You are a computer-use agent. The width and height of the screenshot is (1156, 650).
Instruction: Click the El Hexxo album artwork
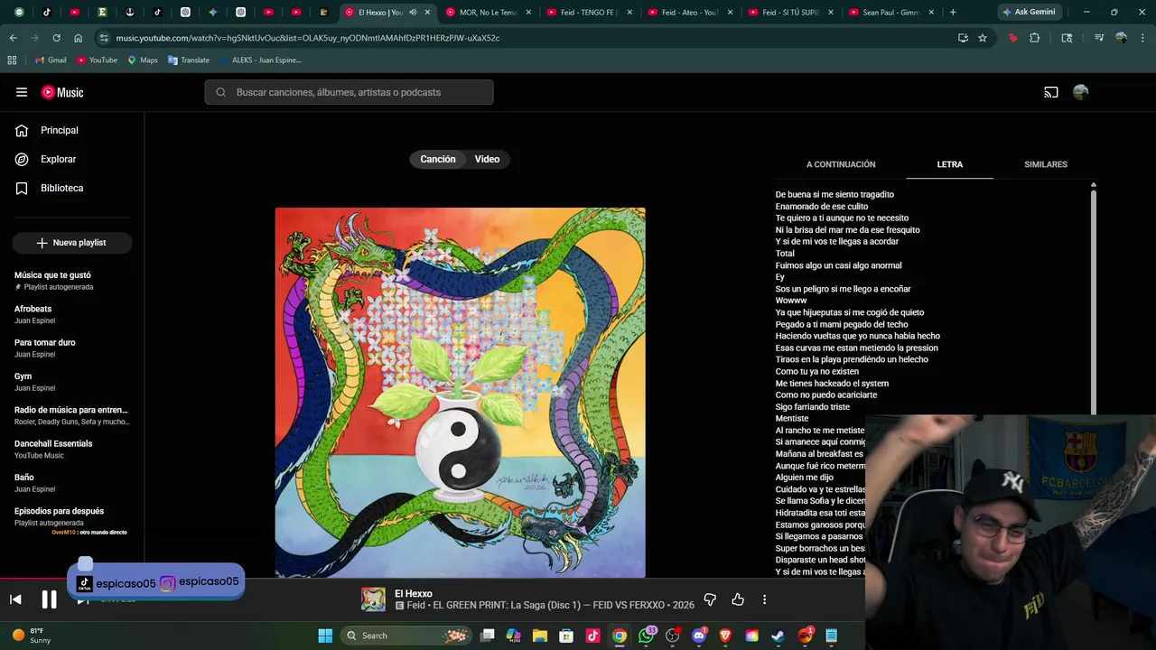point(460,393)
